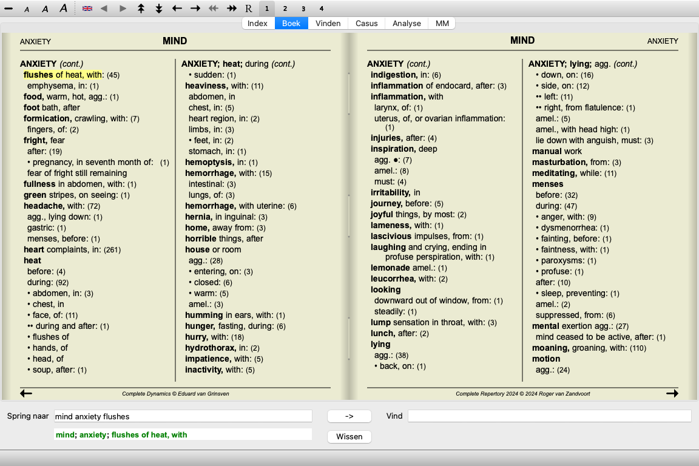The width and height of the screenshot is (699, 466).
Task: Open the 'heart complaints, in' rubric
Action: pos(62,249)
